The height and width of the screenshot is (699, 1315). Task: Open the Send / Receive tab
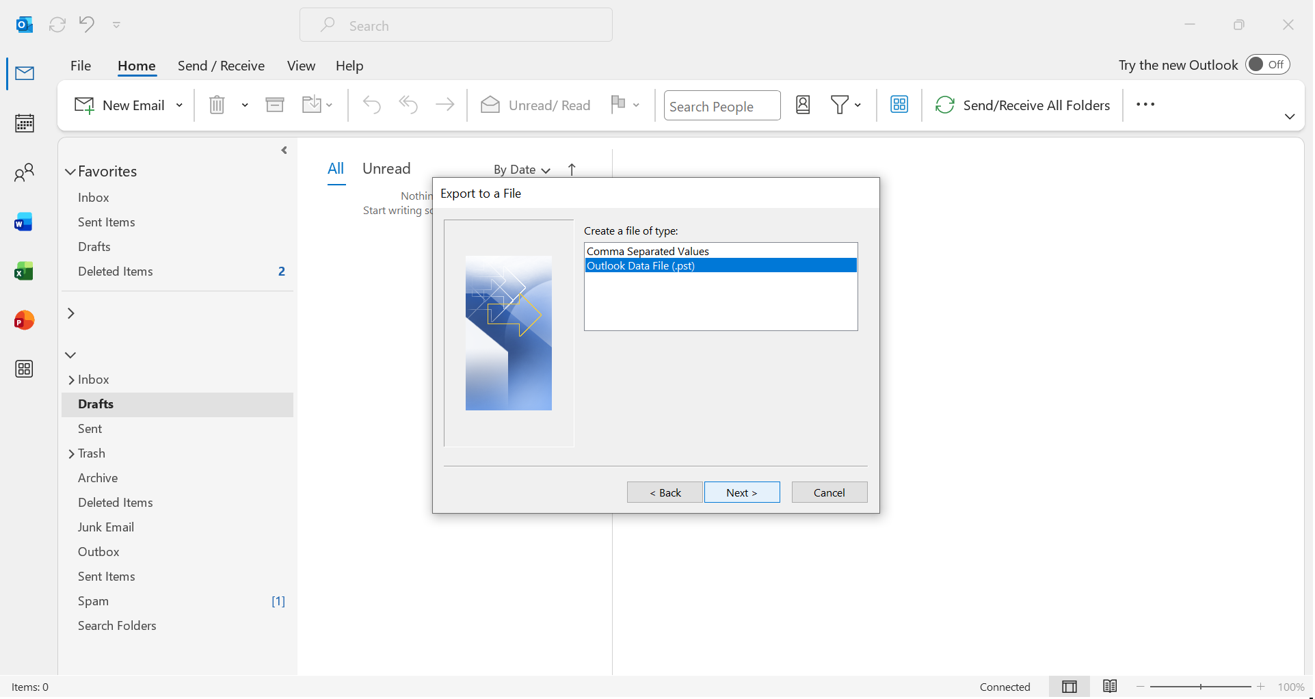221,66
